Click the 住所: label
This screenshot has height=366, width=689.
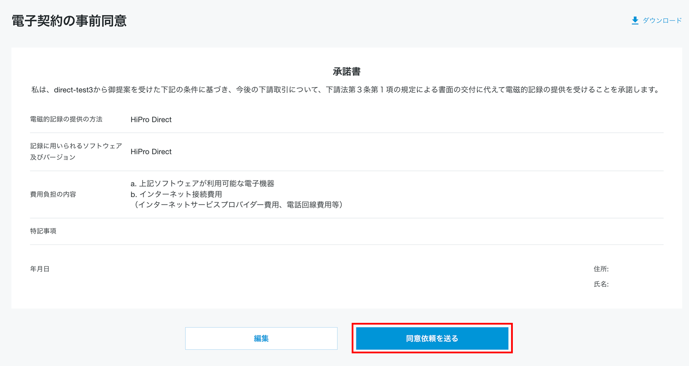[601, 269]
